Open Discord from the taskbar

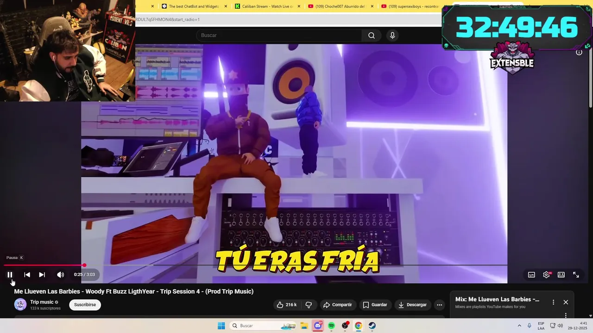click(318, 326)
